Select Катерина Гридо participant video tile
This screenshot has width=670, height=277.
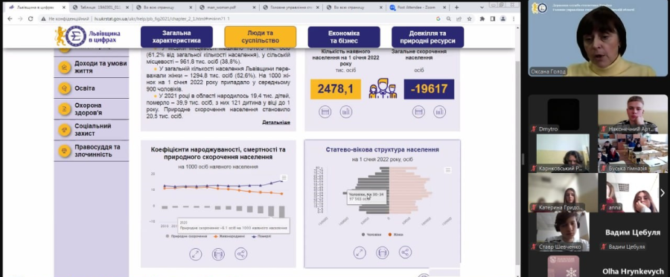pos(563,192)
